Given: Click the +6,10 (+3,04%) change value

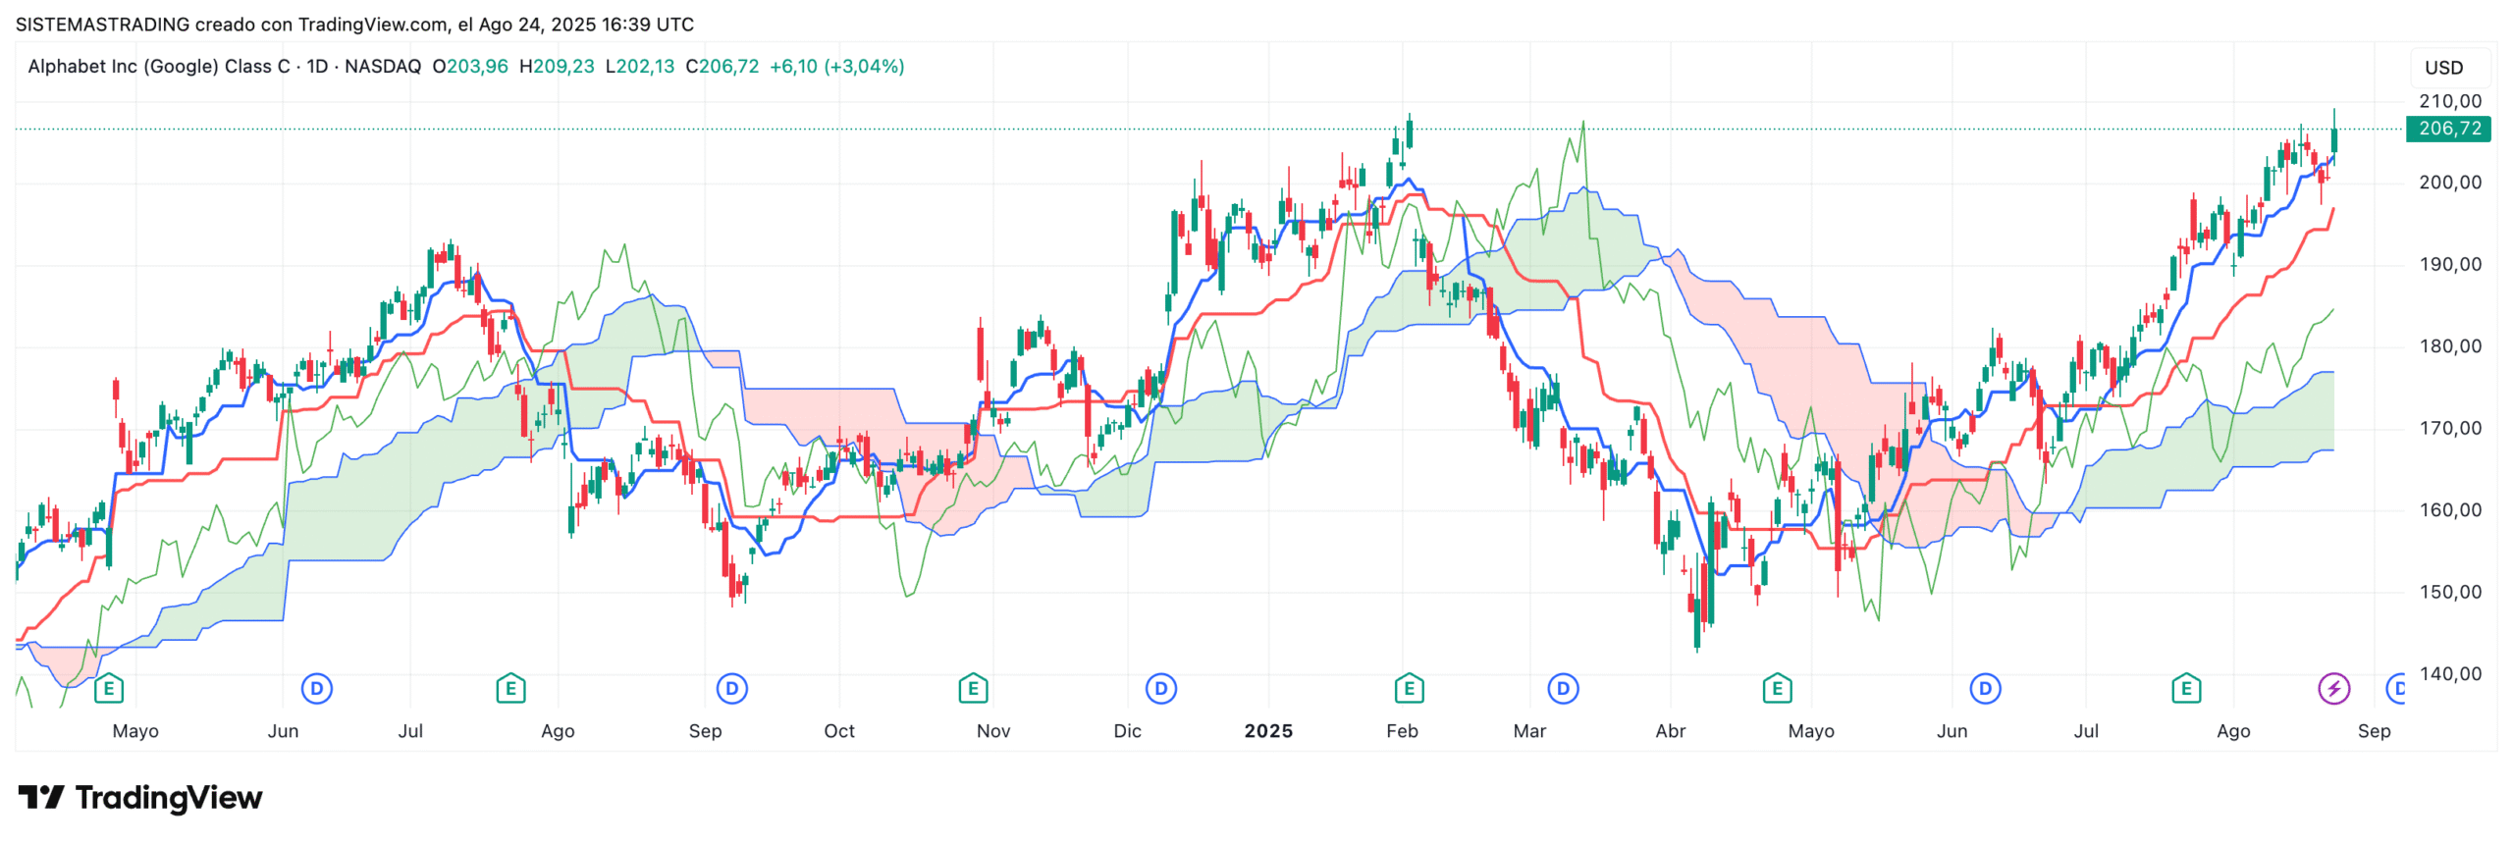Looking at the screenshot, I should point(836,67).
